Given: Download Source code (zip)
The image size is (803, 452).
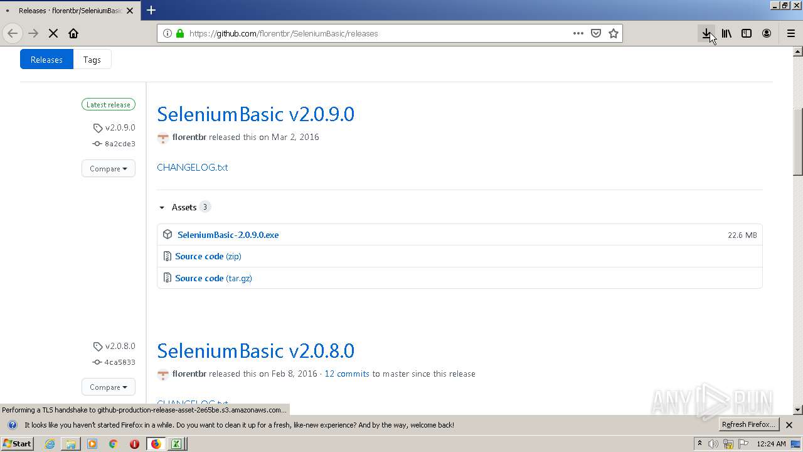Looking at the screenshot, I should coord(208,256).
